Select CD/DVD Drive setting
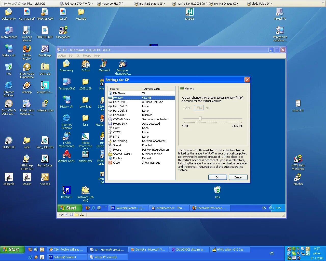 pos(141,119)
